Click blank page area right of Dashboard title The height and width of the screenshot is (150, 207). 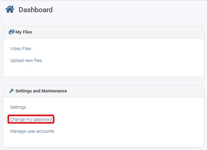(x=129, y=10)
